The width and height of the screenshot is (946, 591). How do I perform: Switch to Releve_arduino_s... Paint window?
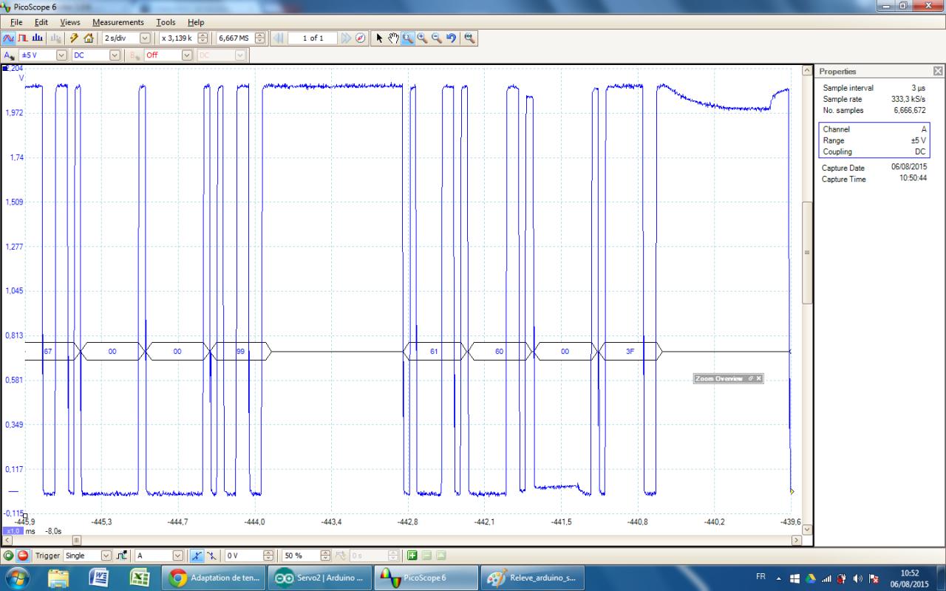pyautogui.click(x=533, y=578)
